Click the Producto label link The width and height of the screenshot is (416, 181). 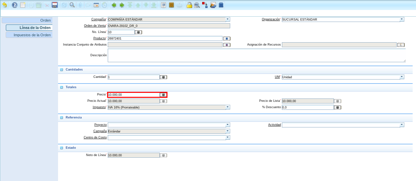pyautogui.click(x=99, y=38)
